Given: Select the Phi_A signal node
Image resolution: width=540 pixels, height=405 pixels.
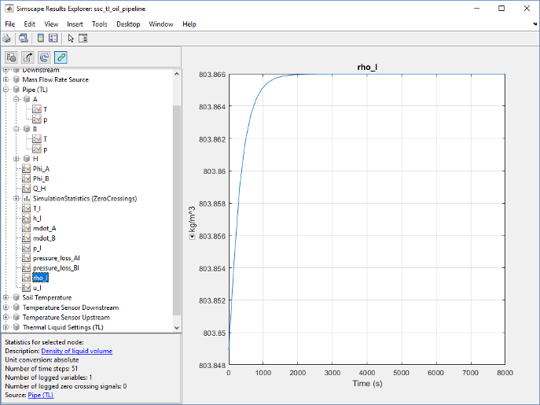Looking at the screenshot, I should click(41, 168).
